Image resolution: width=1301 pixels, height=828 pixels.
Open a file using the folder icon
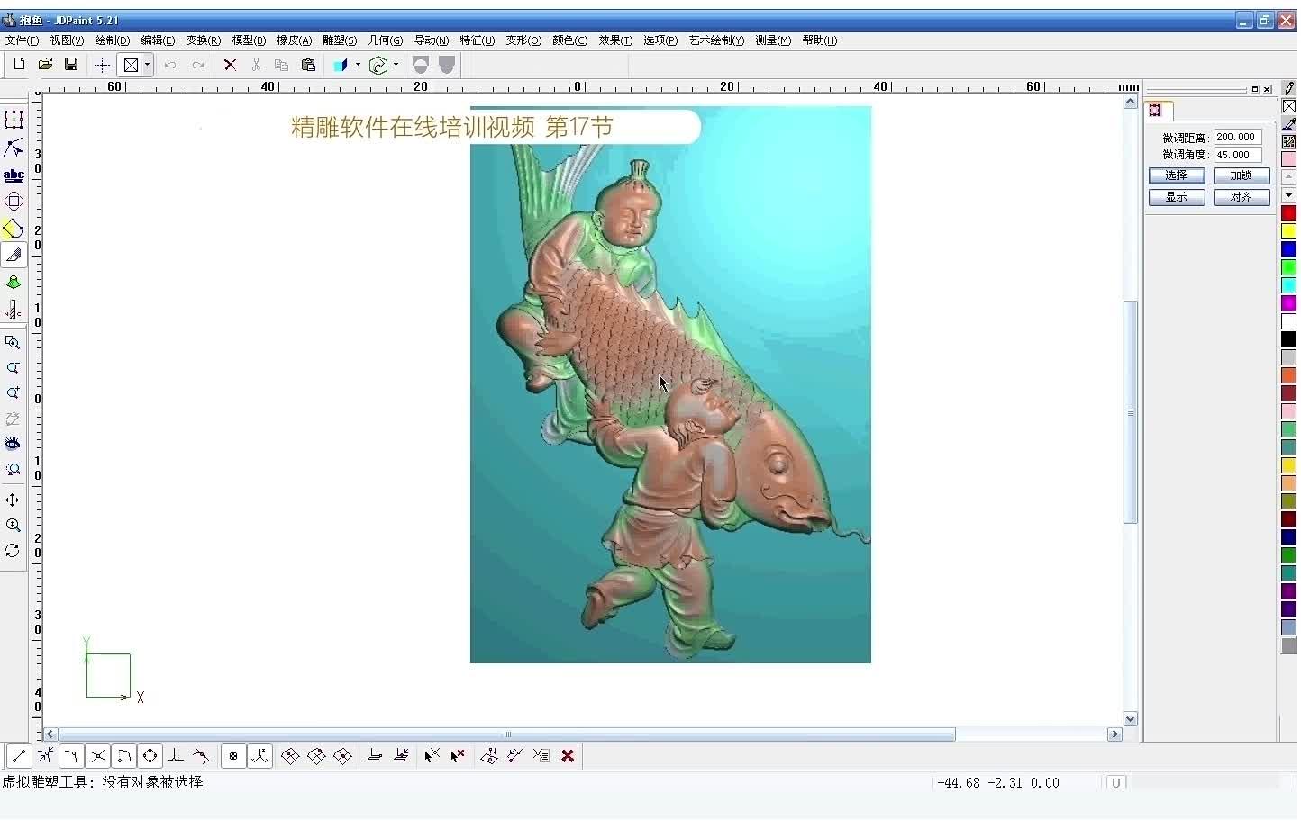45,64
